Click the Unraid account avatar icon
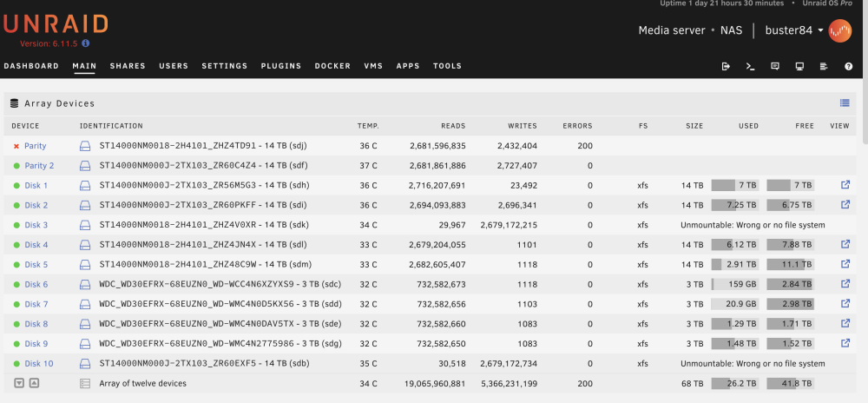The image size is (868, 403). [839, 30]
